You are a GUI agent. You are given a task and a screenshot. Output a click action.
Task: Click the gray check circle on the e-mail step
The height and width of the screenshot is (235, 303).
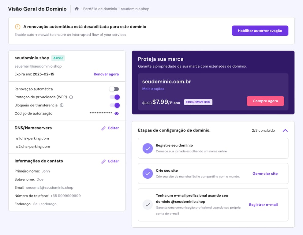[148, 205]
